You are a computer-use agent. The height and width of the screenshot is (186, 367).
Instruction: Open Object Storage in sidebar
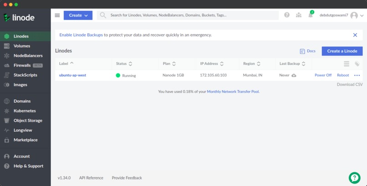click(x=25, y=120)
